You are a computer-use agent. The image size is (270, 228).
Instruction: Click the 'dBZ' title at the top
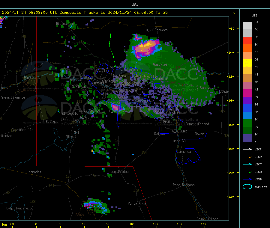pyautogui.click(x=135, y=4)
